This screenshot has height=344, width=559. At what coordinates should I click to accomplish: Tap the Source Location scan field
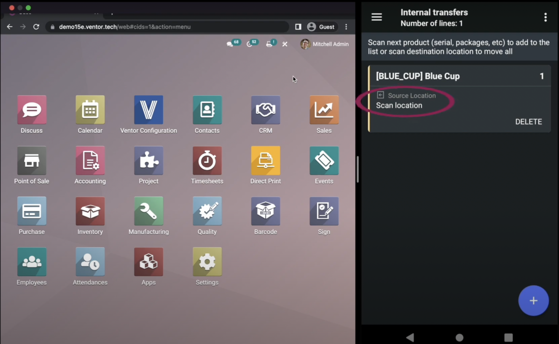tap(406, 101)
